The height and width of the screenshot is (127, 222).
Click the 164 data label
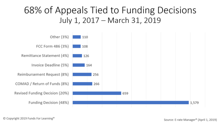tap(89, 65)
